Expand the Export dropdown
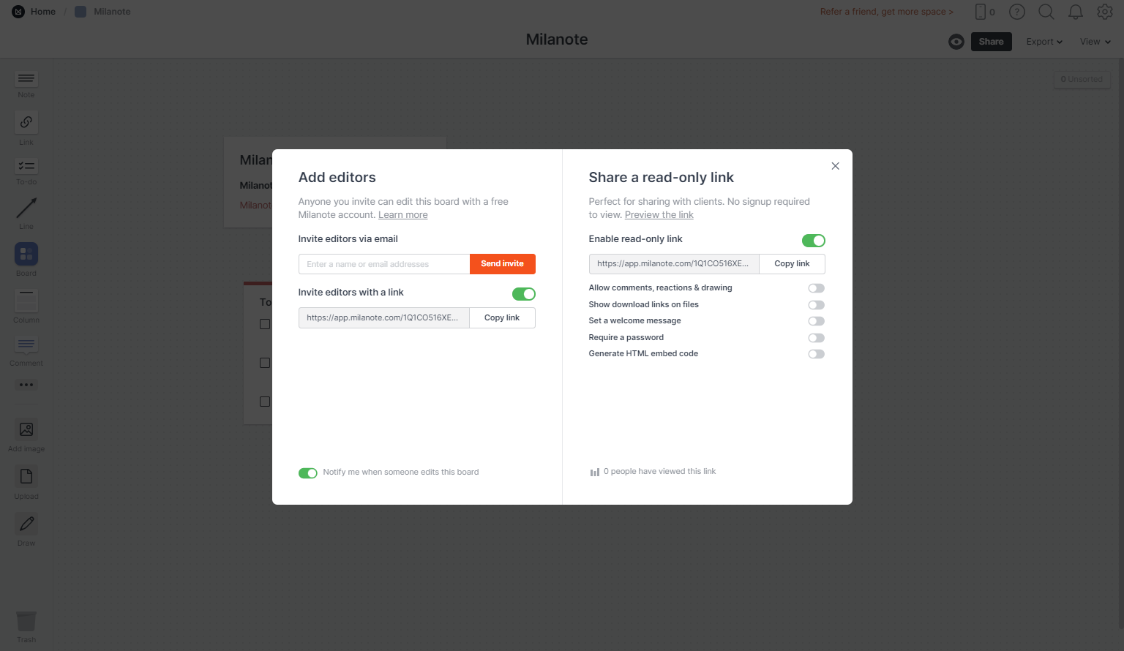Screen dimensions: 1124x651 click(x=1044, y=42)
